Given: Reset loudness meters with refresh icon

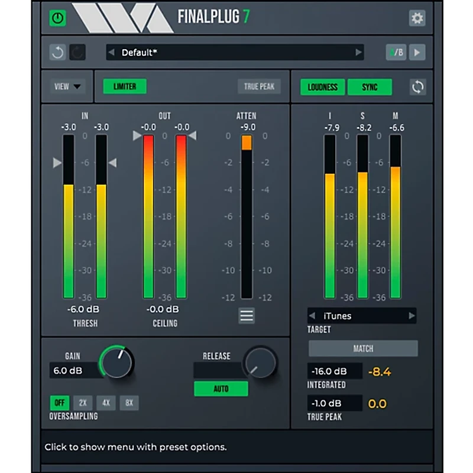Looking at the screenshot, I should pos(418,87).
